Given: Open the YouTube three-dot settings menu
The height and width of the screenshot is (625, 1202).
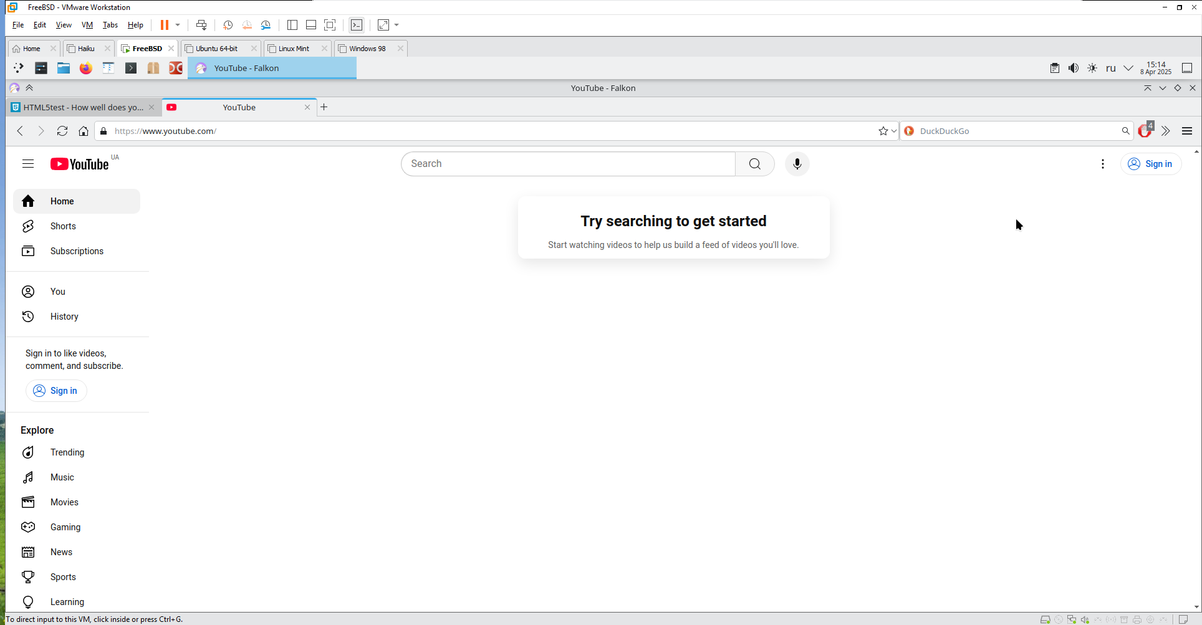Looking at the screenshot, I should coord(1103,164).
